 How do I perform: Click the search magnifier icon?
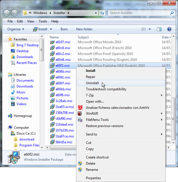tap(172, 13)
